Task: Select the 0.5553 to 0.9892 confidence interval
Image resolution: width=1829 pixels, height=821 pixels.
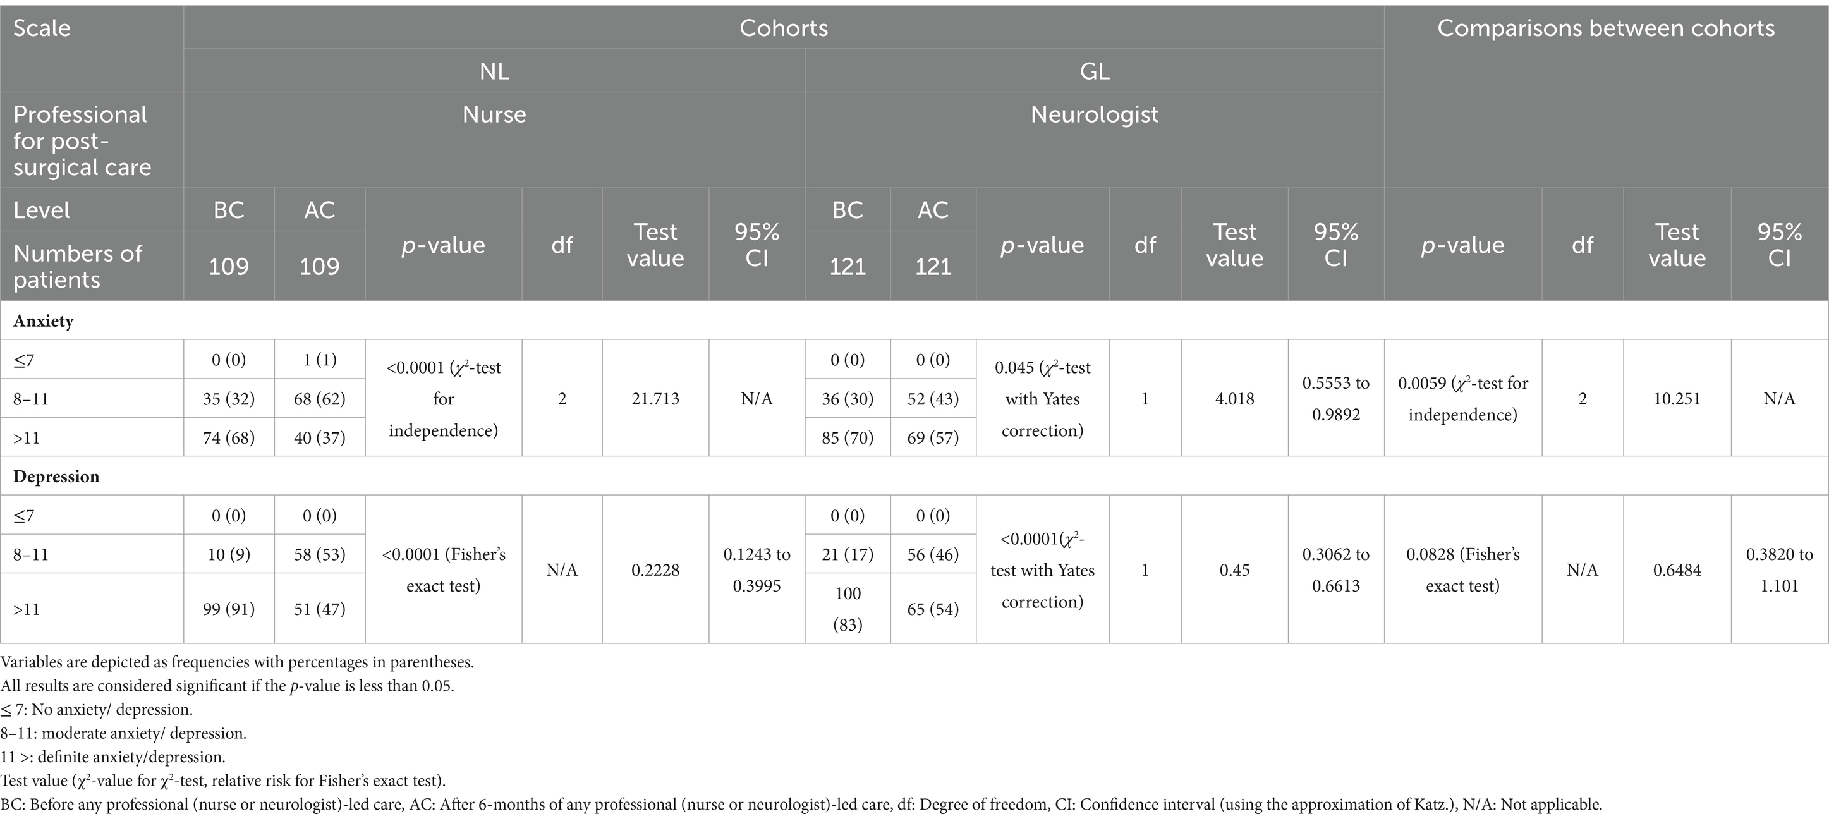Action: point(1335,398)
